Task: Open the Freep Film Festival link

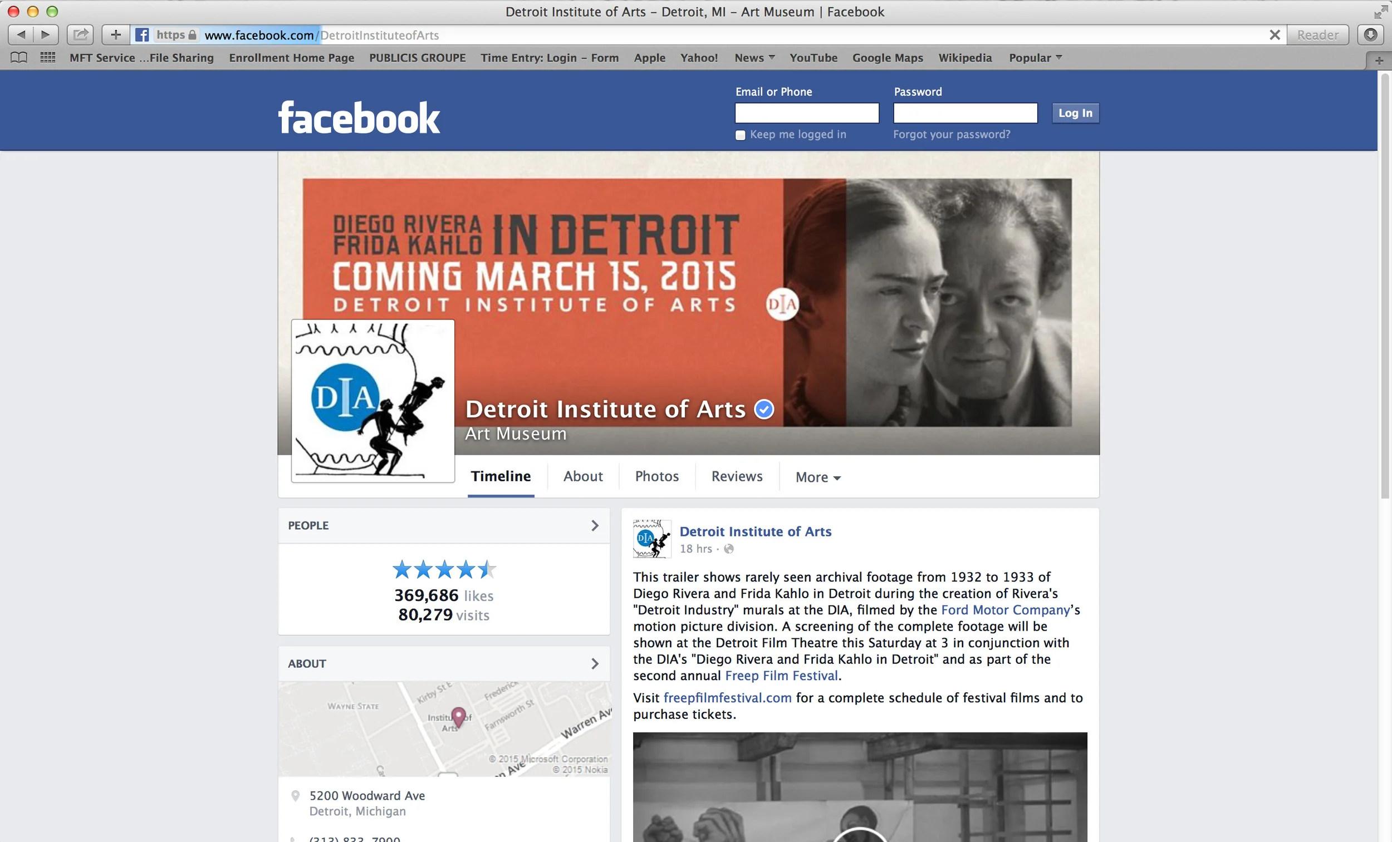Action: tap(781, 676)
